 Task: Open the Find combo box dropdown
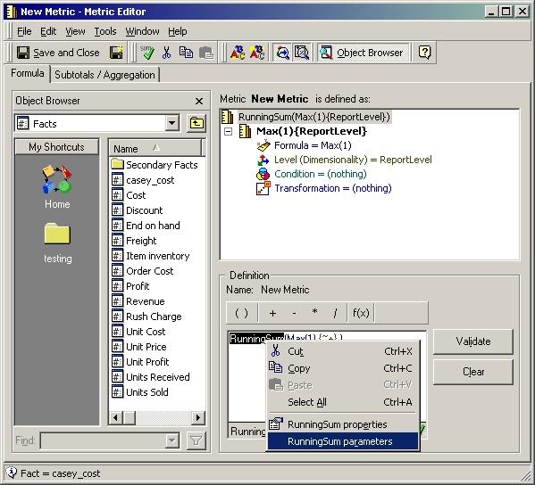[x=172, y=440]
